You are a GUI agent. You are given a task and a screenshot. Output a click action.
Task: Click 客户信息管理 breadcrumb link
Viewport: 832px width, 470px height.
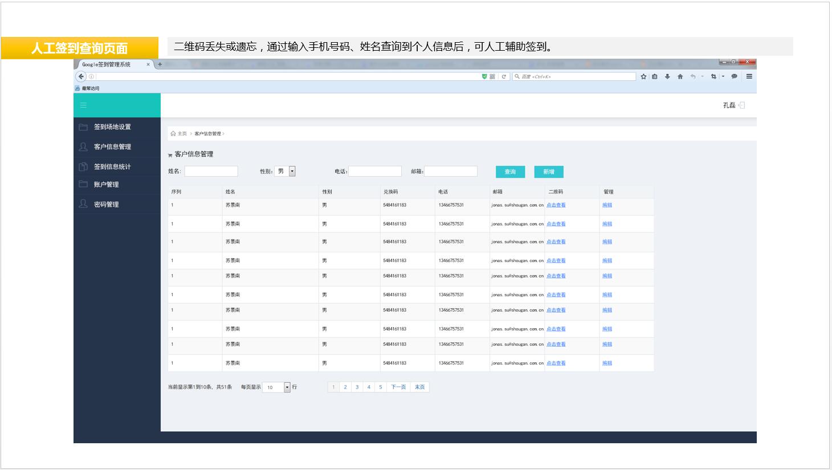[207, 134]
